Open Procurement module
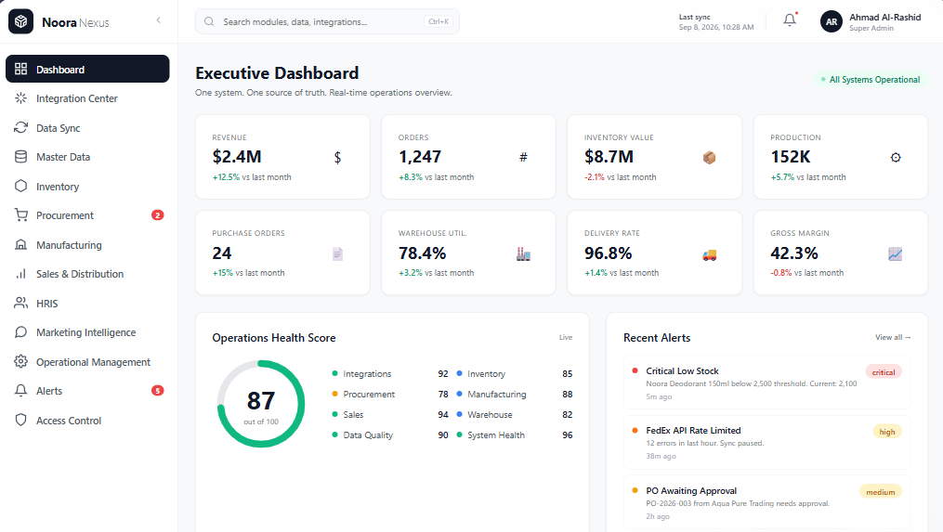The height and width of the screenshot is (532, 943). 87,215
